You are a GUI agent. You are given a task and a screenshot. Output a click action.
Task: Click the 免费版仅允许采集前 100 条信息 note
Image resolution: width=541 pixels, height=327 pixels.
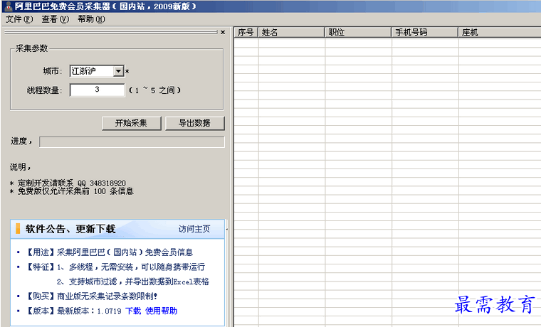(x=75, y=191)
